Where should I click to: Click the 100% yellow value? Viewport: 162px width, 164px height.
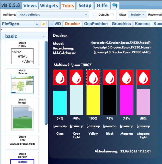pos(93,119)
